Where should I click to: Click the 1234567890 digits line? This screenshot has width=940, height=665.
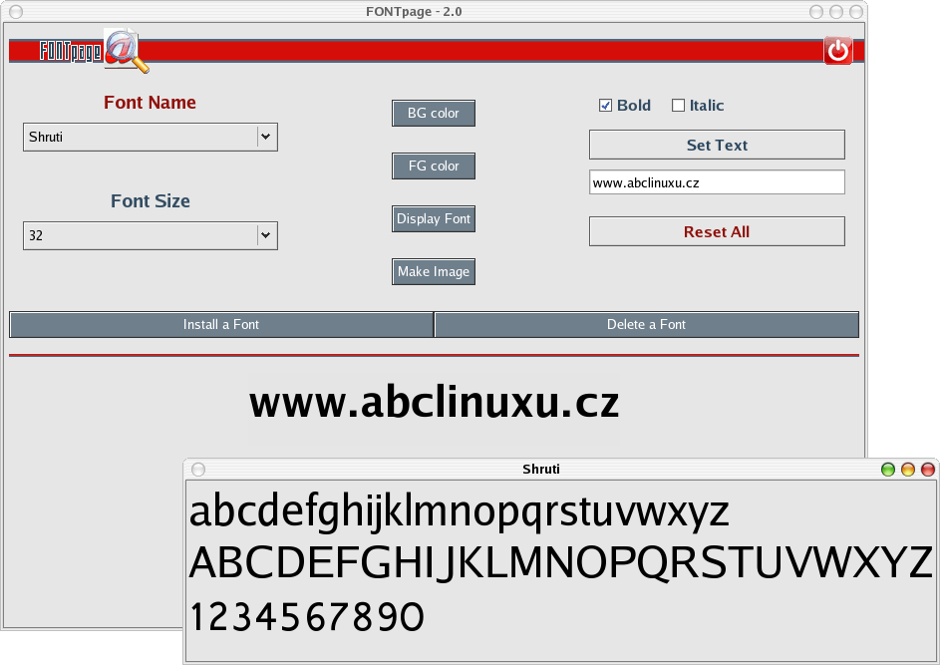pos(307,617)
